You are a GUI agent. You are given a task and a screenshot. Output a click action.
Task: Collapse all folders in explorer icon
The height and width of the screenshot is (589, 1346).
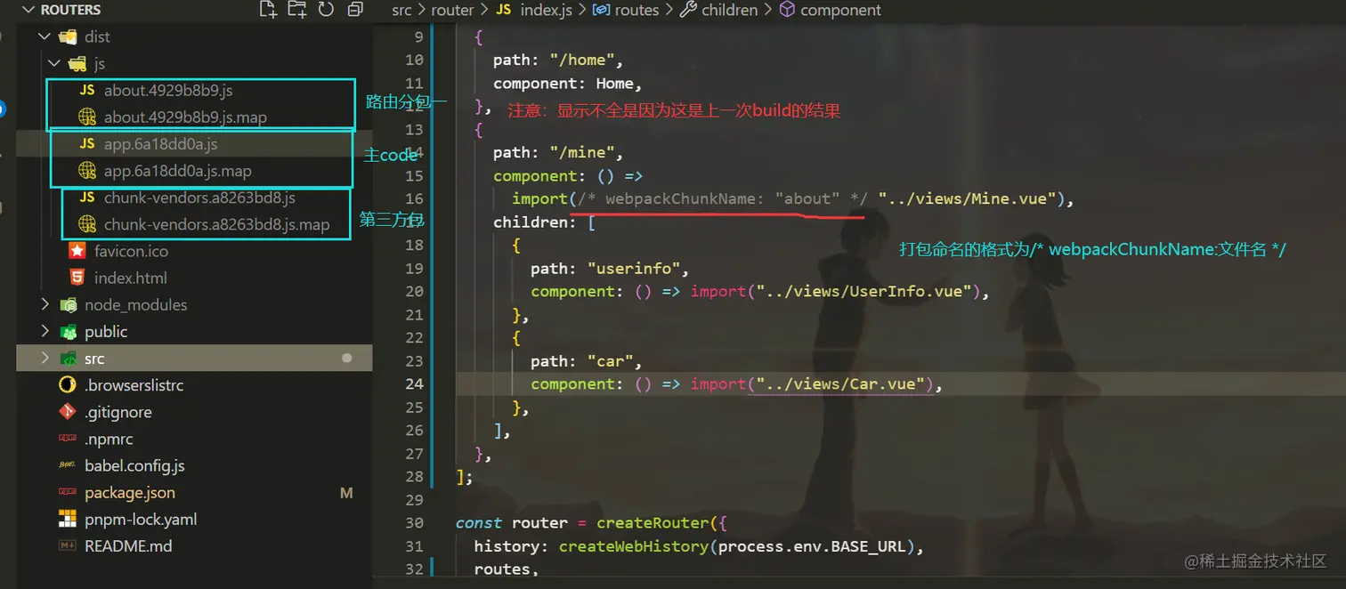point(355,10)
